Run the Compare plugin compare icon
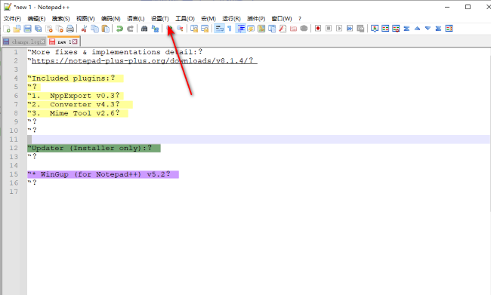Image resolution: width=491 pixels, height=295 pixels. (x=385, y=29)
